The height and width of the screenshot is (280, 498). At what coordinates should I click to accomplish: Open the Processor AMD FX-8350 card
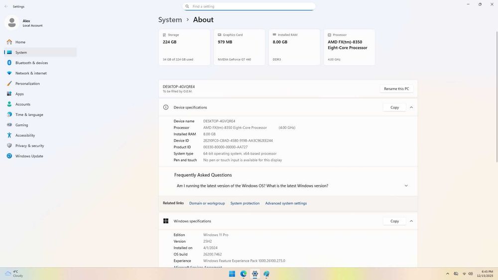350,47
